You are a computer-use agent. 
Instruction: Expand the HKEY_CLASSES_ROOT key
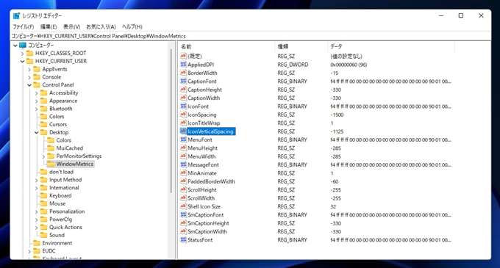pyautogui.click(x=22, y=54)
